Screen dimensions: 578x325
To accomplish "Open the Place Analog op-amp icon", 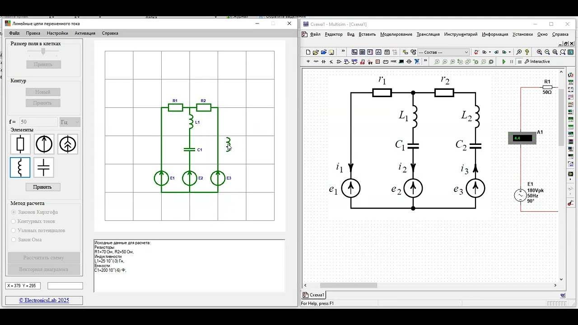I will coord(339,61).
